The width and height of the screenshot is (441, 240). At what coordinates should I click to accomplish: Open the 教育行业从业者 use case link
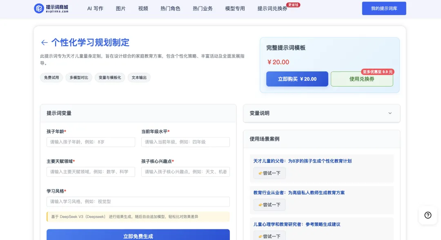pyautogui.click(x=299, y=193)
